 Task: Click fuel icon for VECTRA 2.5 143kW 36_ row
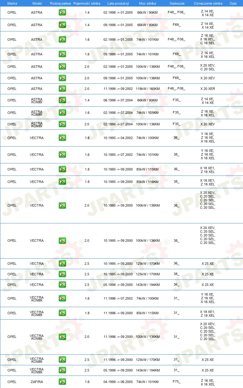click(x=62, y=285)
